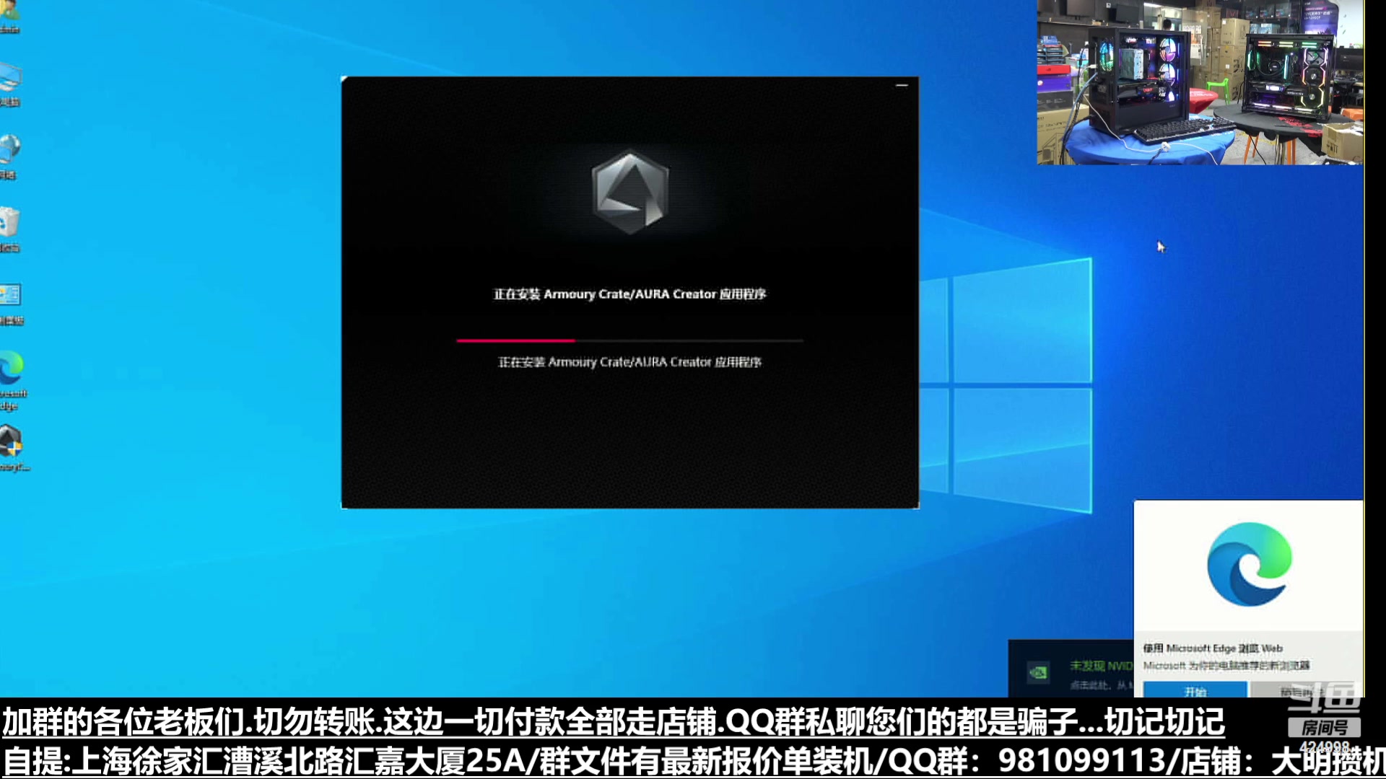The image size is (1386, 779).
Task: Minimize the Armoury Crate installer window
Action: pyautogui.click(x=902, y=85)
